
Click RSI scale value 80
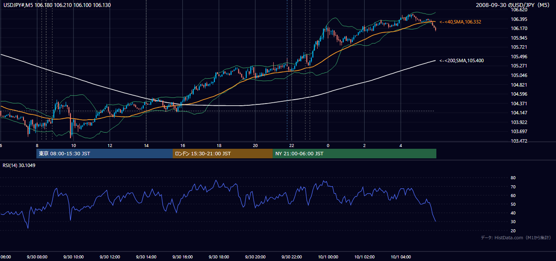[513, 178]
